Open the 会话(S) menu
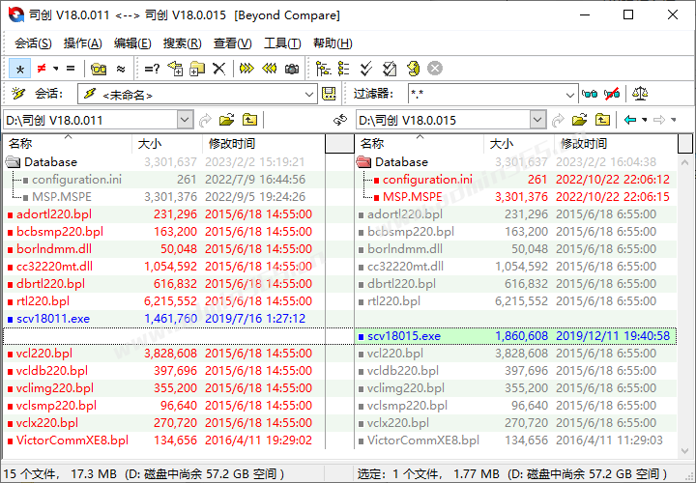The height and width of the screenshot is (483, 696). click(x=33, y=43)
